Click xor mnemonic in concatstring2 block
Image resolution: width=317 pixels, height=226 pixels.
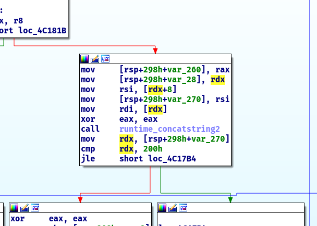coord(88,119)
